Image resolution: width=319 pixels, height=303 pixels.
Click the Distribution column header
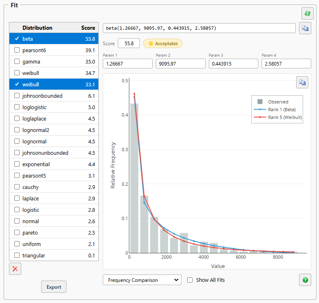tap(38, 28)
